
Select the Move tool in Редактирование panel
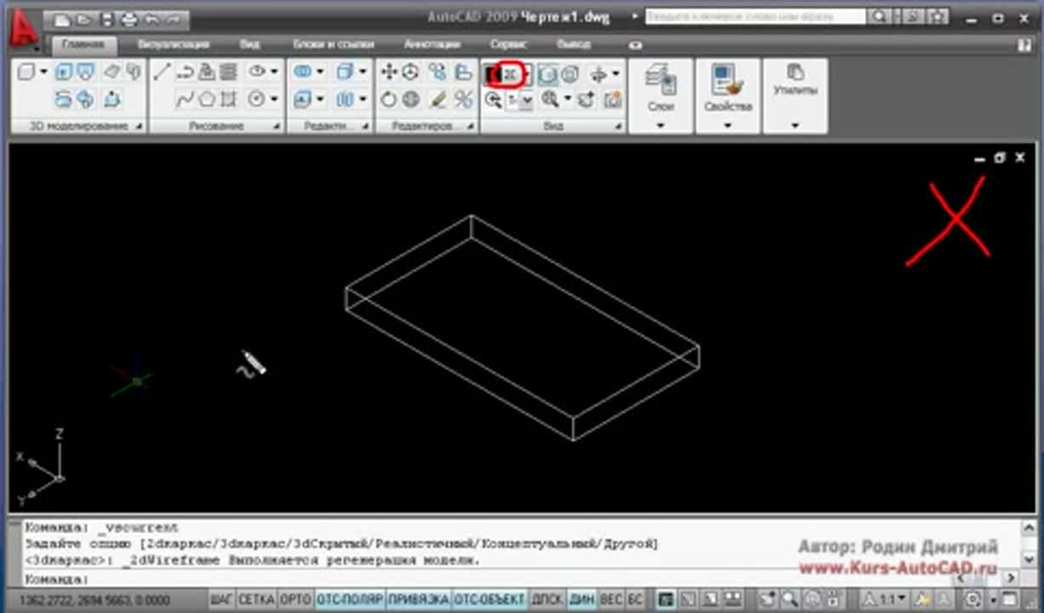[388, 72]
